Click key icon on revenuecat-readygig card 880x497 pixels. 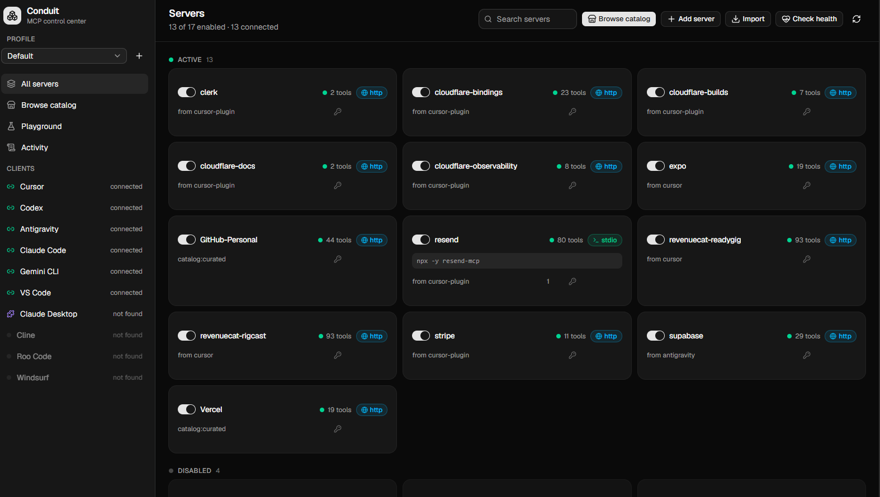pyautogui.click(x=807, y=259)
